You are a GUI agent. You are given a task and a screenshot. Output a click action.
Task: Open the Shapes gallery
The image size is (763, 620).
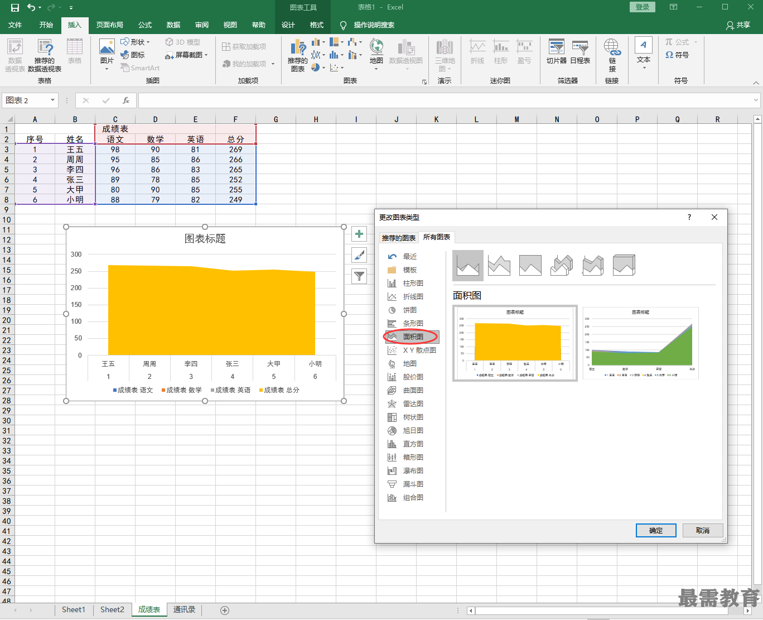tap(136, 42)
